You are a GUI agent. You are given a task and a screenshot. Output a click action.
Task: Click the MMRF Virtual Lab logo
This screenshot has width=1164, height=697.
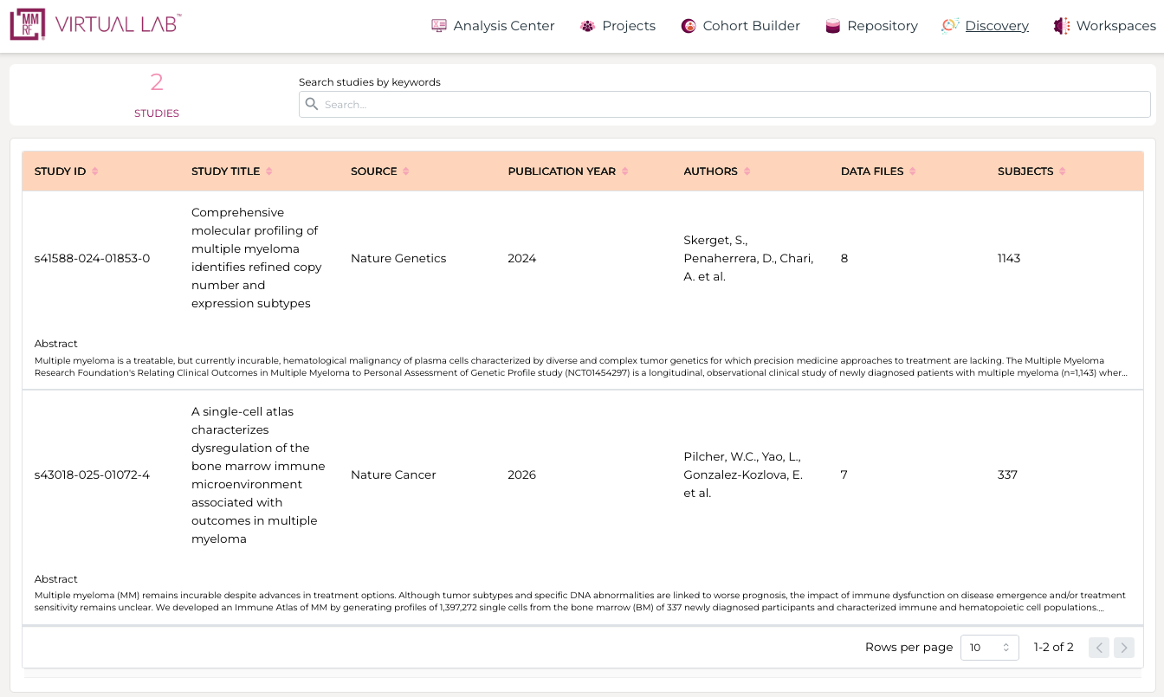click(x=95, y=25)
